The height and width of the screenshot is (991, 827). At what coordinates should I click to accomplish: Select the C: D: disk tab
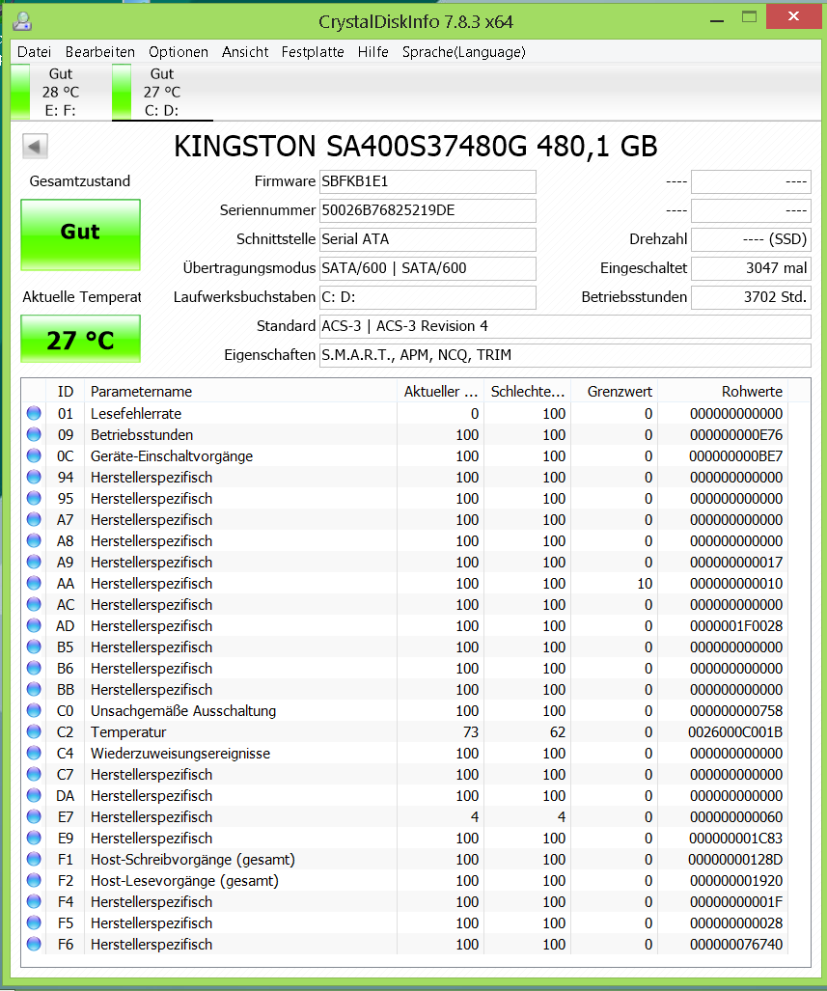click(x=162, y=92)
